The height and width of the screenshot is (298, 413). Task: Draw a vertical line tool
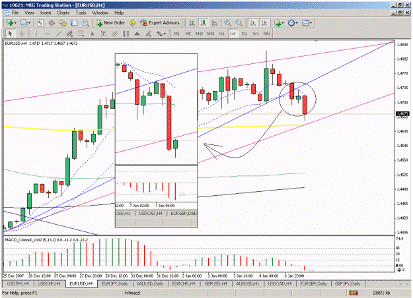tap(36, 34)
